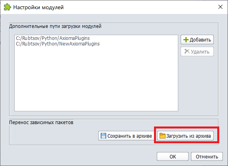Select the C:/Rubtsov/Python/NewAxiomaPlugins path row
228x166 pixels.
click(96, 44)
